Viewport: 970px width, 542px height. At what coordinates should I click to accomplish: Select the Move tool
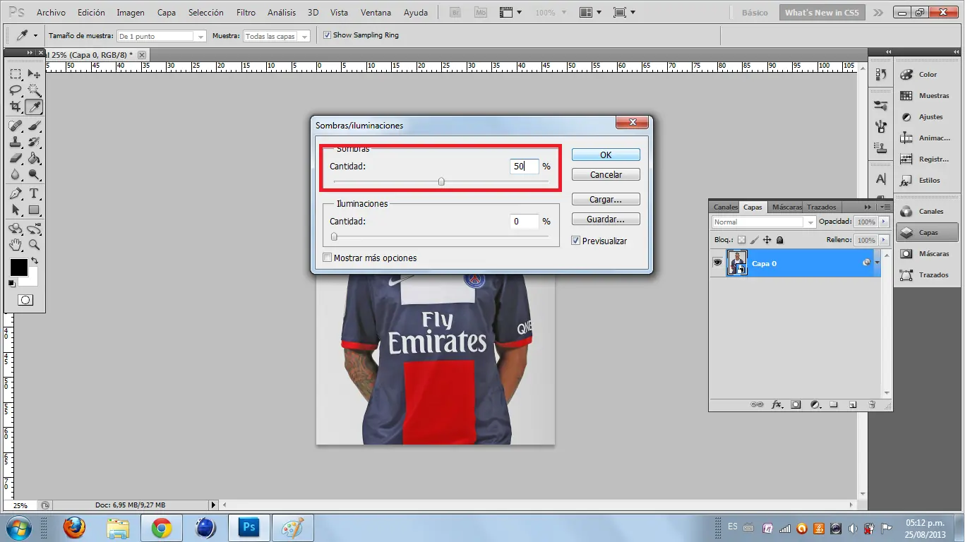tap(34, 74)
